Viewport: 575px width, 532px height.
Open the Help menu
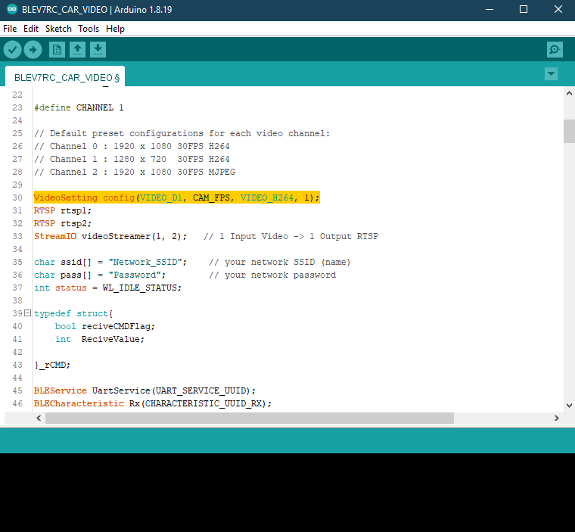pyautogui.click(x=115, y=29)
